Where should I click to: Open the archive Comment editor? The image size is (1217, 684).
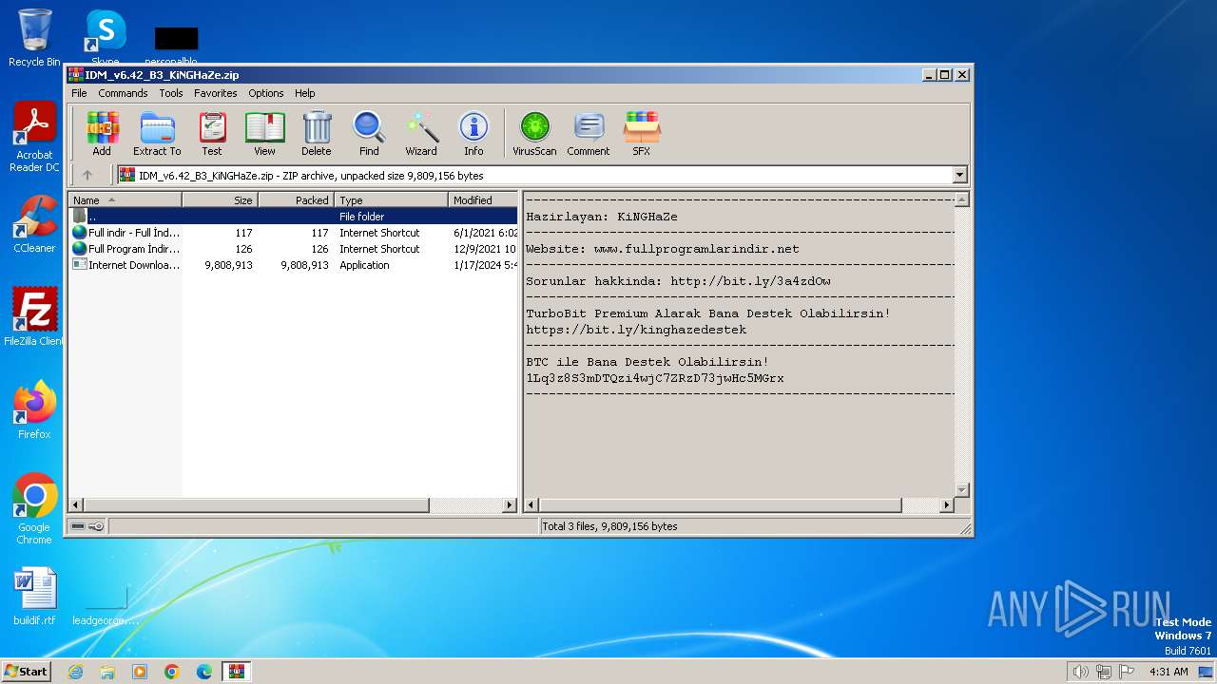589,133
